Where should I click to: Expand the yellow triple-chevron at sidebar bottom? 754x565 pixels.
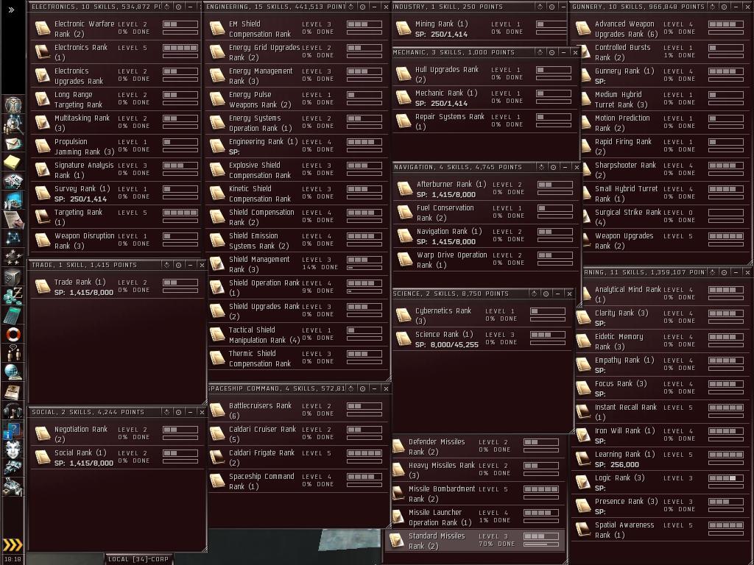pyautogui.click(x=13, y=545)
